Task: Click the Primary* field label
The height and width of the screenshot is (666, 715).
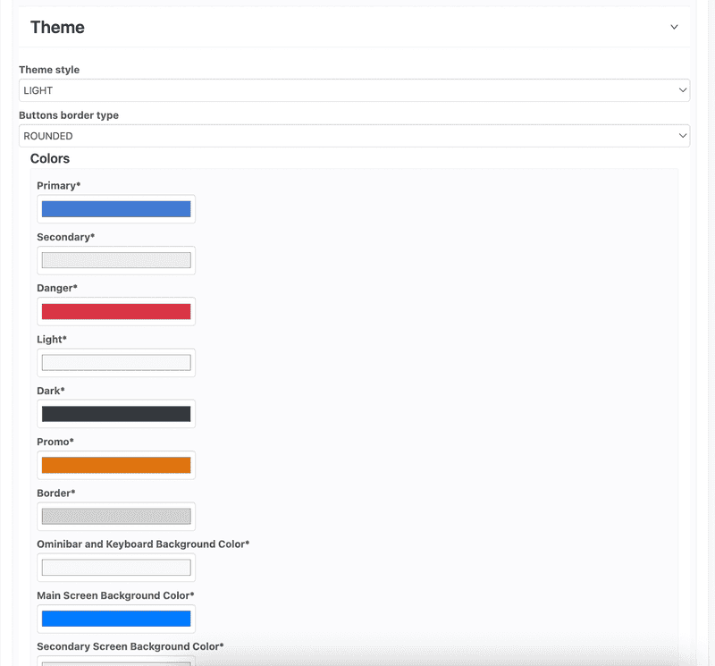Action: (x=59, y=185)
